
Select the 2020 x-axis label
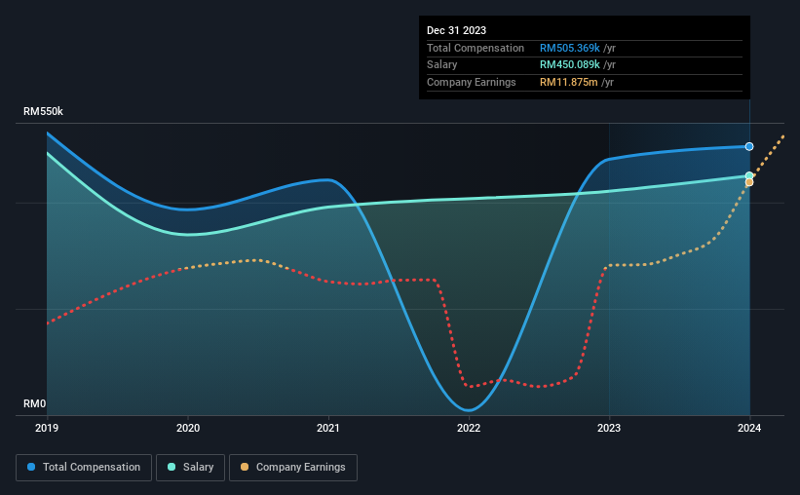188,428
